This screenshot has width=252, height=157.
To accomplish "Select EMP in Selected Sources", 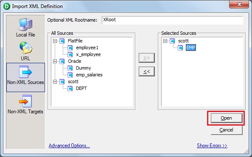I will point(191,48).
